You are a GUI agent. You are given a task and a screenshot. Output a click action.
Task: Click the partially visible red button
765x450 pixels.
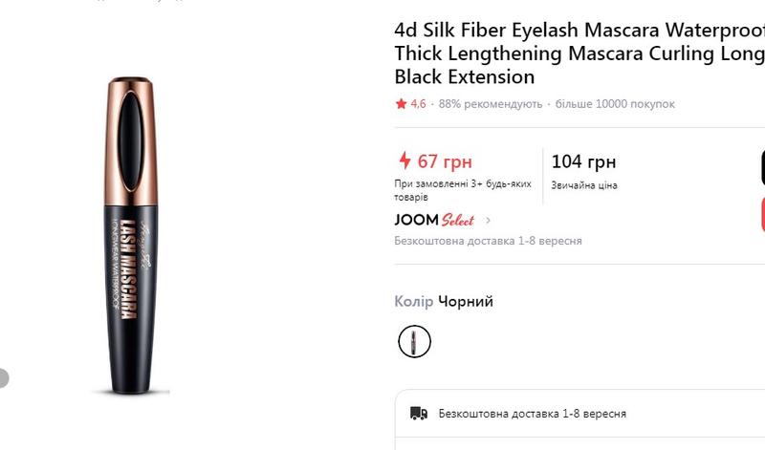point(762,214)
